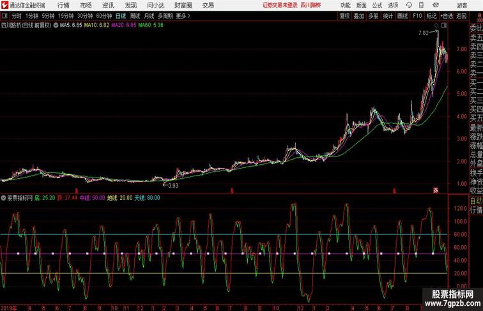Click the diamond icon at chart top-right

coord(436,26)
